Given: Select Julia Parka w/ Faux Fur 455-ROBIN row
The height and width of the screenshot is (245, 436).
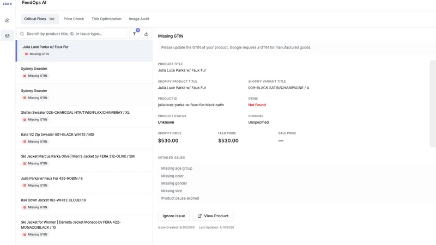Looking at the screenshot, I should click(x=84, y=182).
